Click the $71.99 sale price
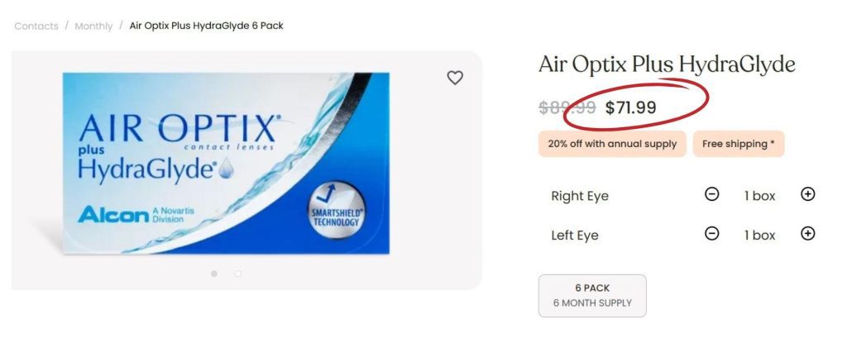This screenshot has height=343, width=847. click(x=630, y=107)
